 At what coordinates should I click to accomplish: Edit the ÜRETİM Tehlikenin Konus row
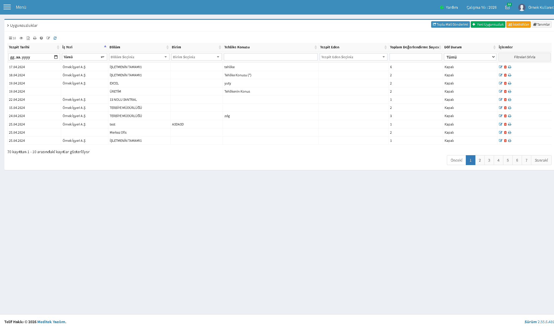point(501,91)
